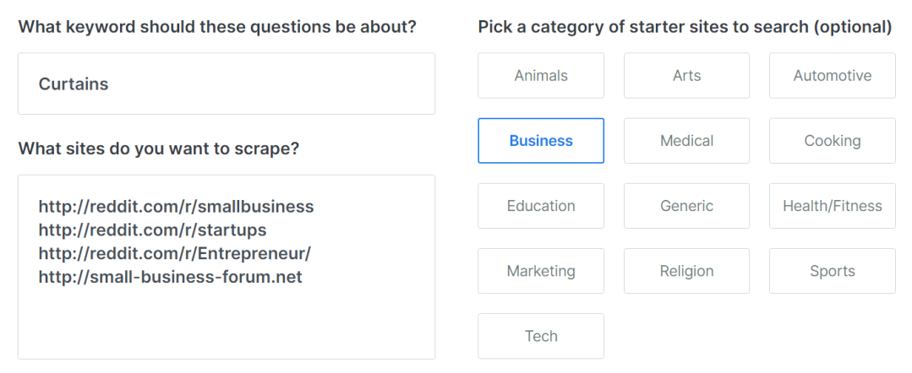Click empty space below the site URLs

pos(227,325)
